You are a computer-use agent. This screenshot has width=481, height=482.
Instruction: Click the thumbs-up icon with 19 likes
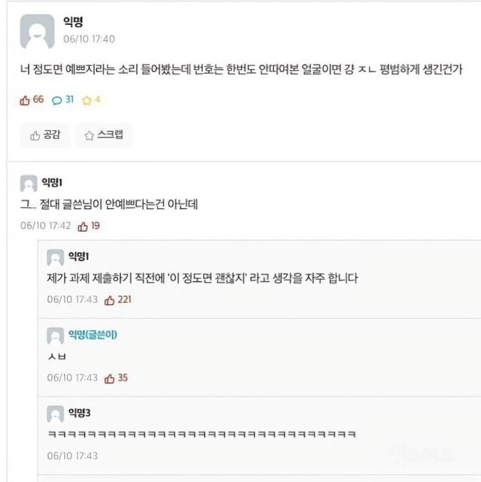pos(83,226)
